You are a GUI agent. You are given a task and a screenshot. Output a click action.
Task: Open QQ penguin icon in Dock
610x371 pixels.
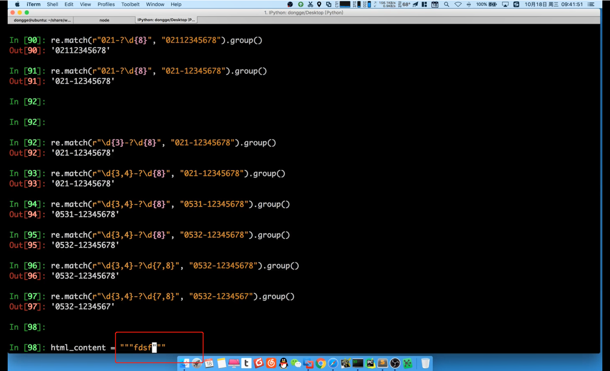pyautogui.click(x=283, y=363)
